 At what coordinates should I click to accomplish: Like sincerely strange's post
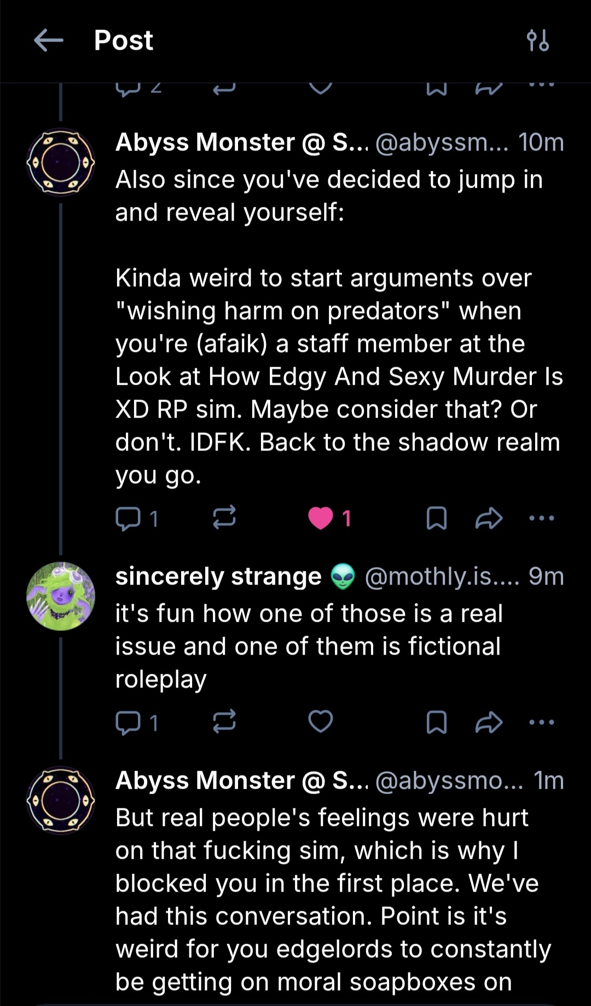click(x=321, y=721)
